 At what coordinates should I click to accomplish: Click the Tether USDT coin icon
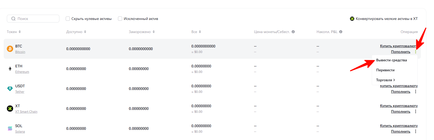10,89
